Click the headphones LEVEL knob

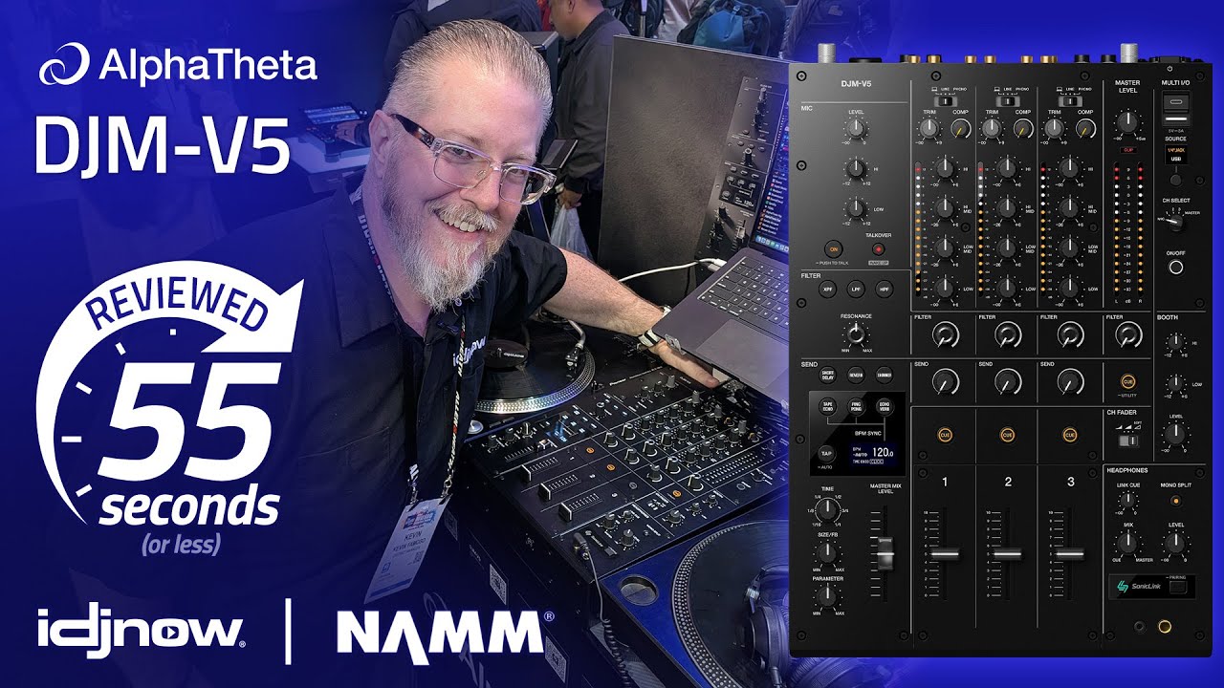click(x=1175, y=543)
